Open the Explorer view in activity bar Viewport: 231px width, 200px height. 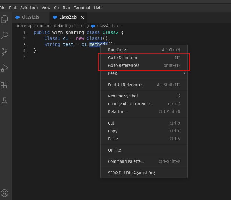(4, 19)
